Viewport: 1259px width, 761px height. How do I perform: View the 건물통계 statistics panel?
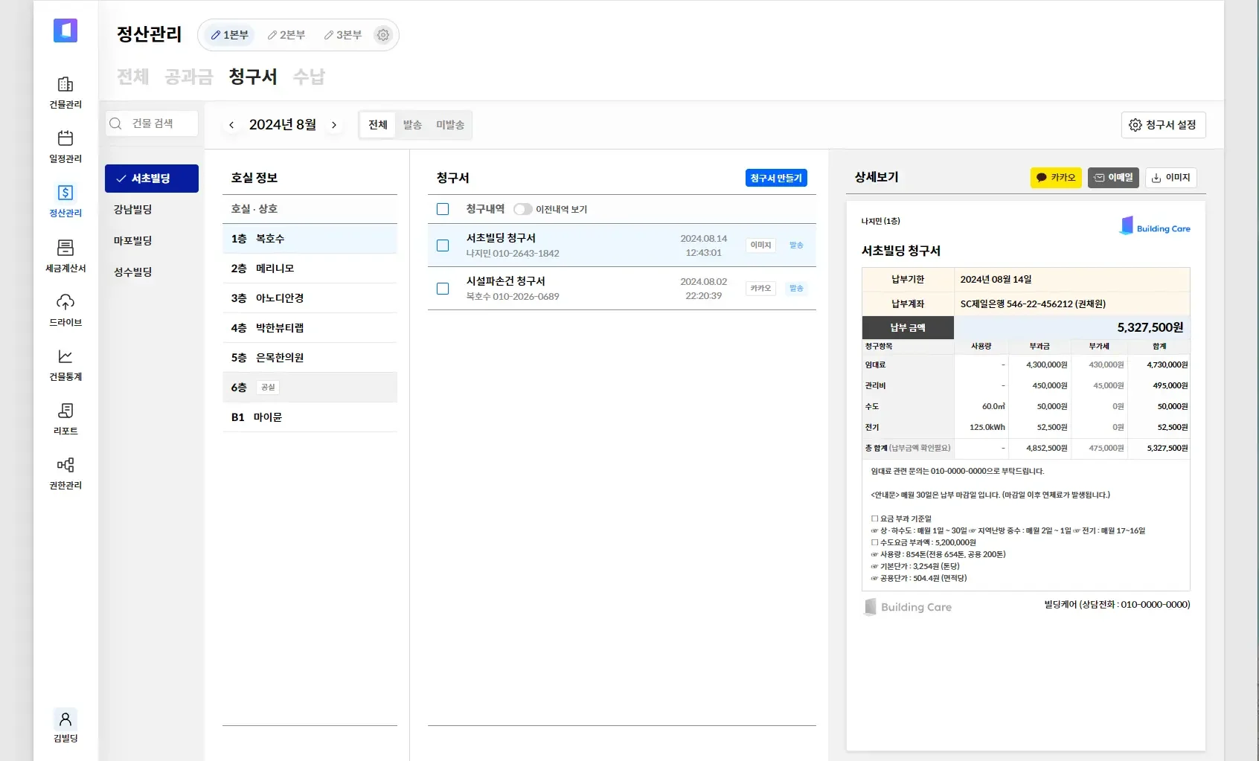pyautogui.click(x=65, y=362)
